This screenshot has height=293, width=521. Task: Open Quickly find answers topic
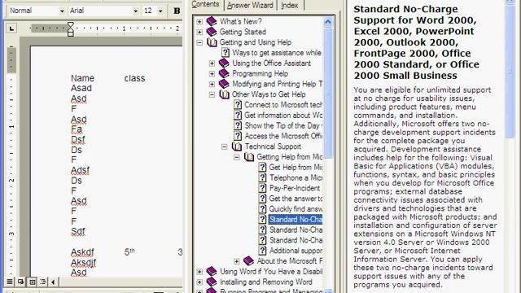click(296, 209)
